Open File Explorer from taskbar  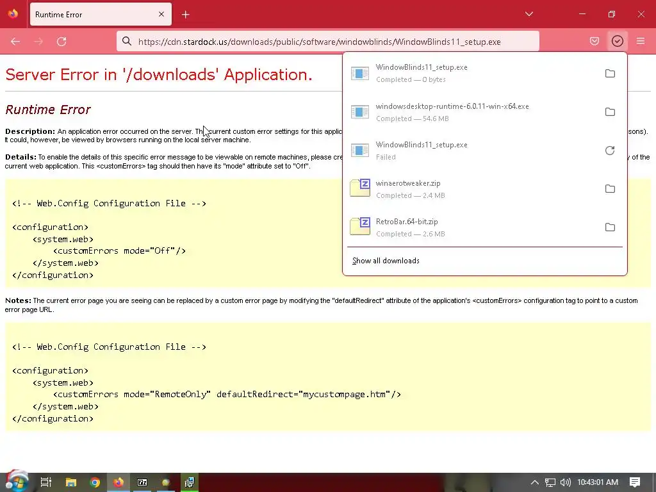pos(71,482)
